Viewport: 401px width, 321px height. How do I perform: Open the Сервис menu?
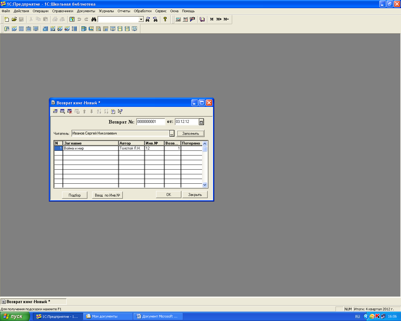point(161,11)
